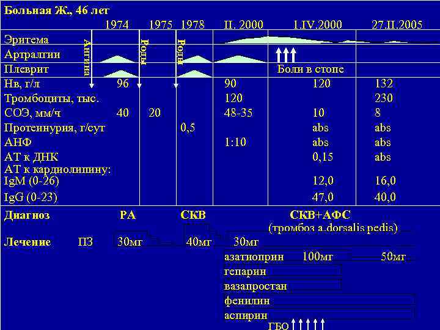Screen dimensions: 440x330
Task: Click hemoglobin value 132 under 27.II.2005
Action: (384, 83)
